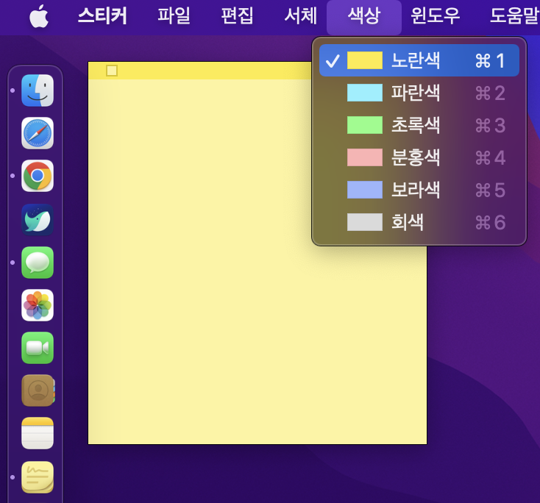Choose 파란색 note color
Viewport: 540px width, 503px height.
coord(419,93)
